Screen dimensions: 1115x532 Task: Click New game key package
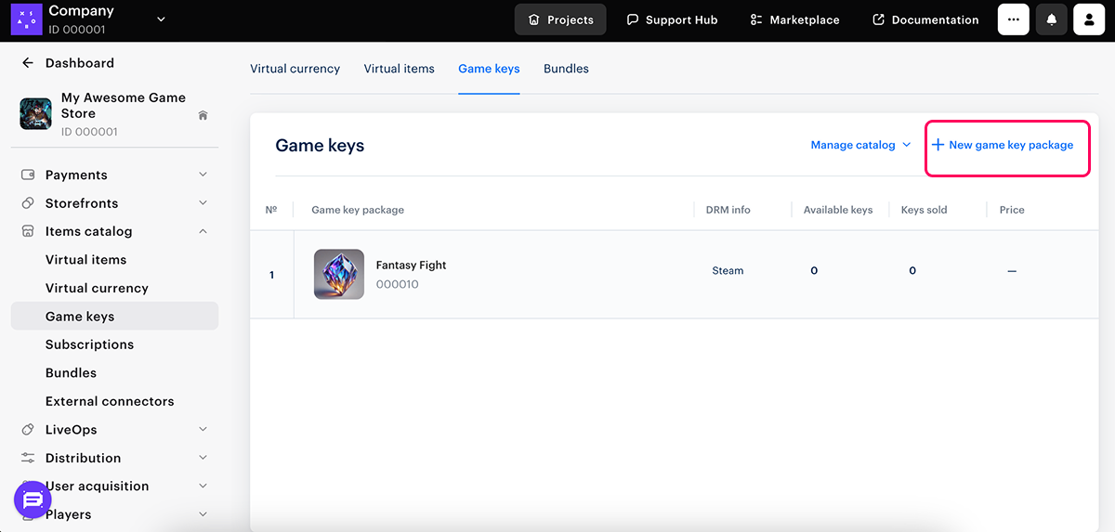point(1003,145)
